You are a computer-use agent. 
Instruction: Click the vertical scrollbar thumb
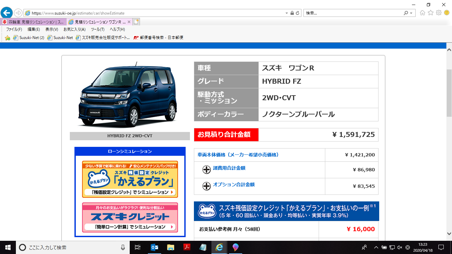[449, 93]
